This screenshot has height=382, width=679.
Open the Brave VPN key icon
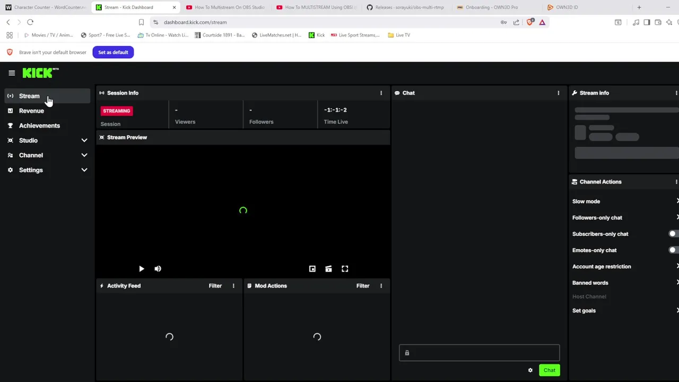[503, 22]
